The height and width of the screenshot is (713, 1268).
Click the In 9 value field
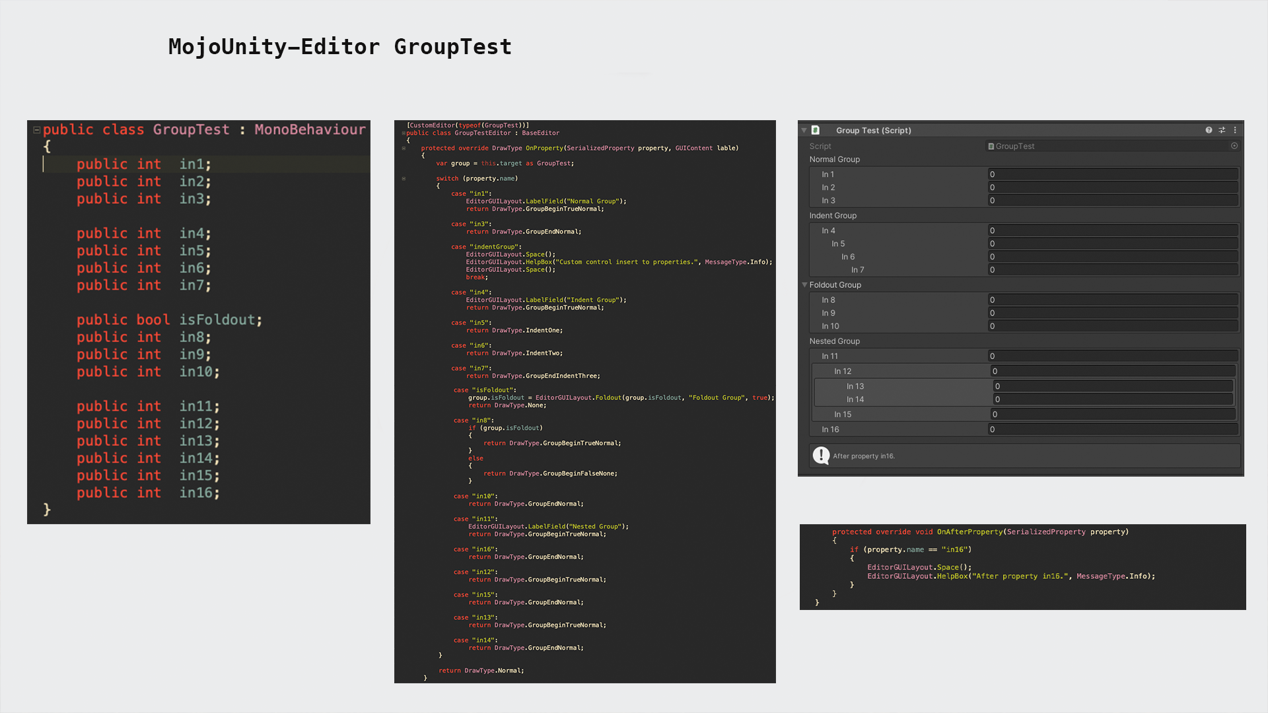1113,313
